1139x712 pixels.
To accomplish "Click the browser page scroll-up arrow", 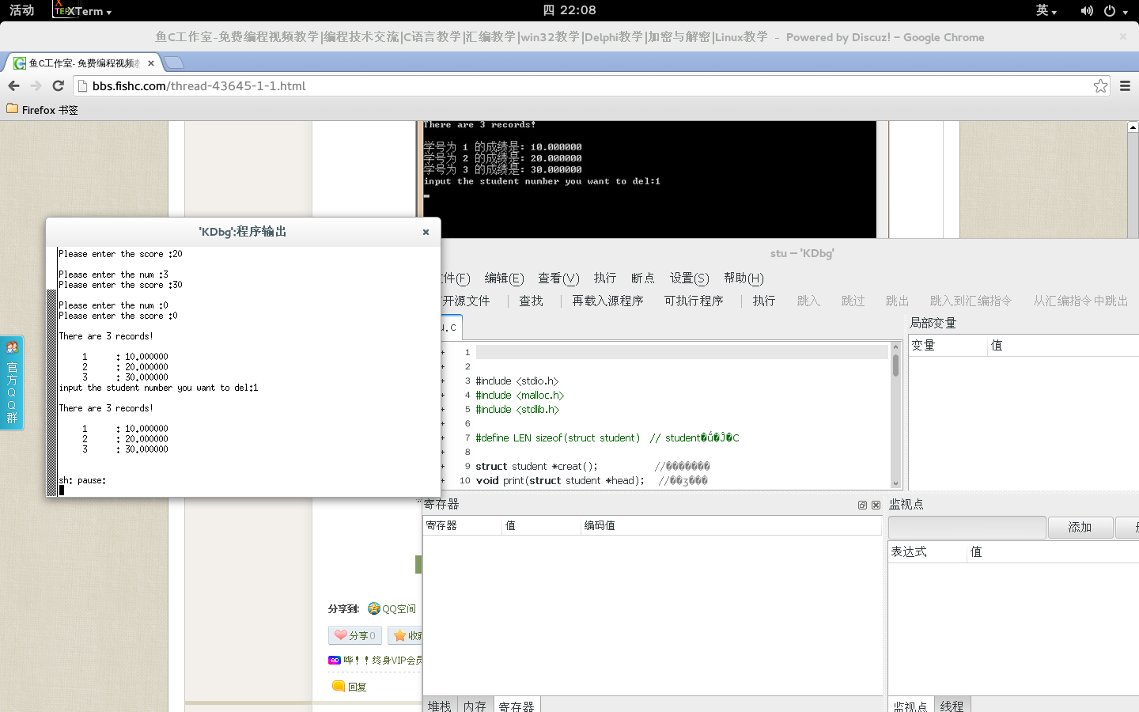I will (x=1133, y=127).
